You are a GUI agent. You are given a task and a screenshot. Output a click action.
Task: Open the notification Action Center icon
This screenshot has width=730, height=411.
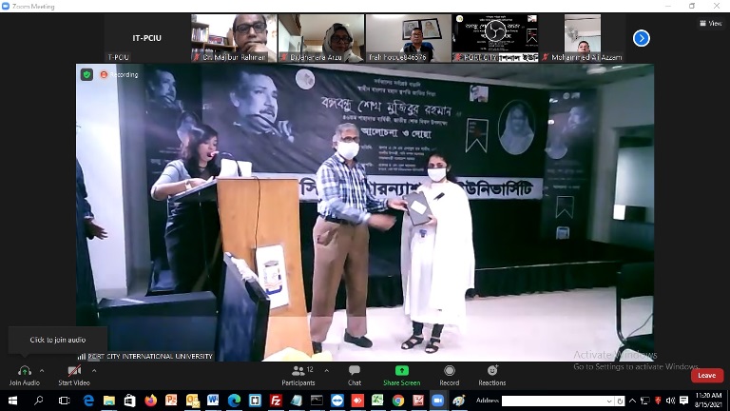pos(683,401)
